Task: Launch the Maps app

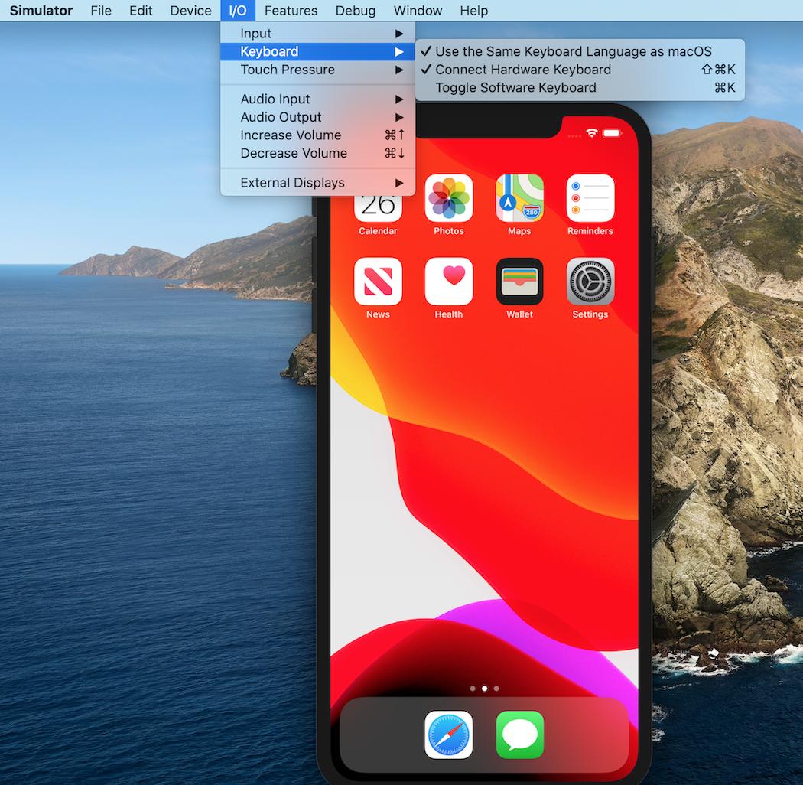Action: (519, 198)
